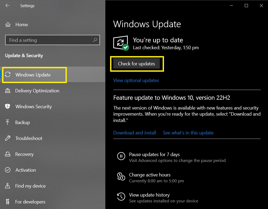The width and height of the screenshot is (268, 209).
Task: Open the Home settings page
Action: 53,25
